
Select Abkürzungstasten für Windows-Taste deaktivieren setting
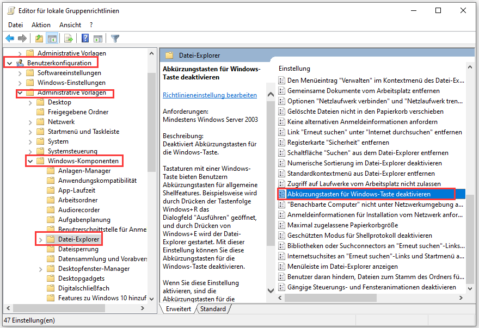[371, 194]
